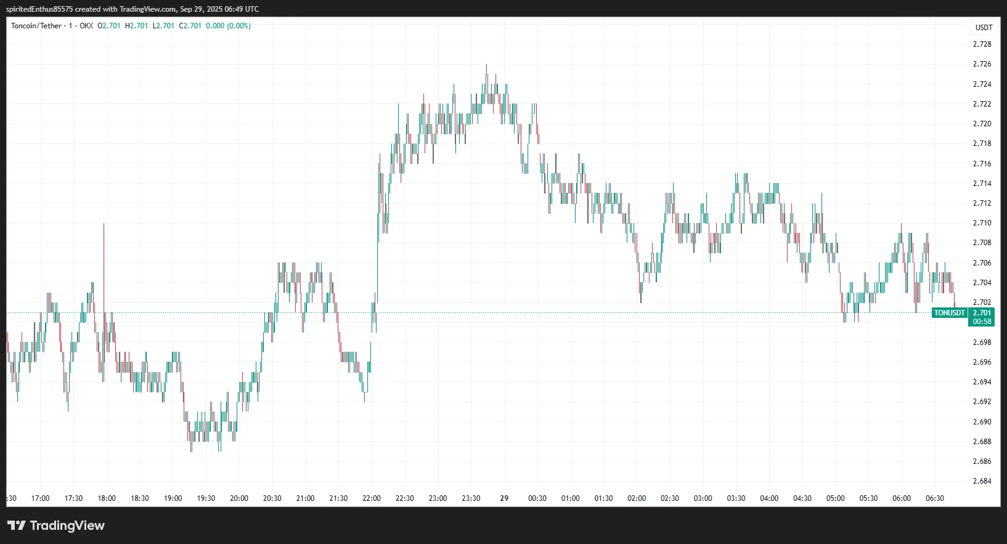Click the close value C2.701
Screen dimensions: 1007x544
(x=190, y=26)
